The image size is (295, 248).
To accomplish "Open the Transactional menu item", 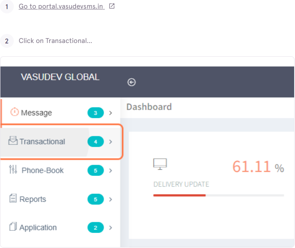I will tap(60, 141).
